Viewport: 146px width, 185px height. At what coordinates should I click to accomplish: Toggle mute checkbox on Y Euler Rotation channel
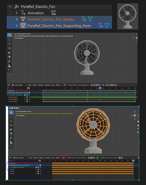tap(27, 99)
